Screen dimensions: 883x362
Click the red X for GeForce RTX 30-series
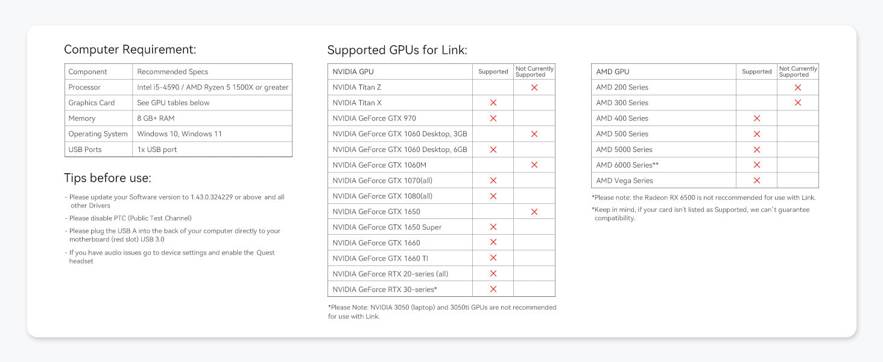click(493, 289)
